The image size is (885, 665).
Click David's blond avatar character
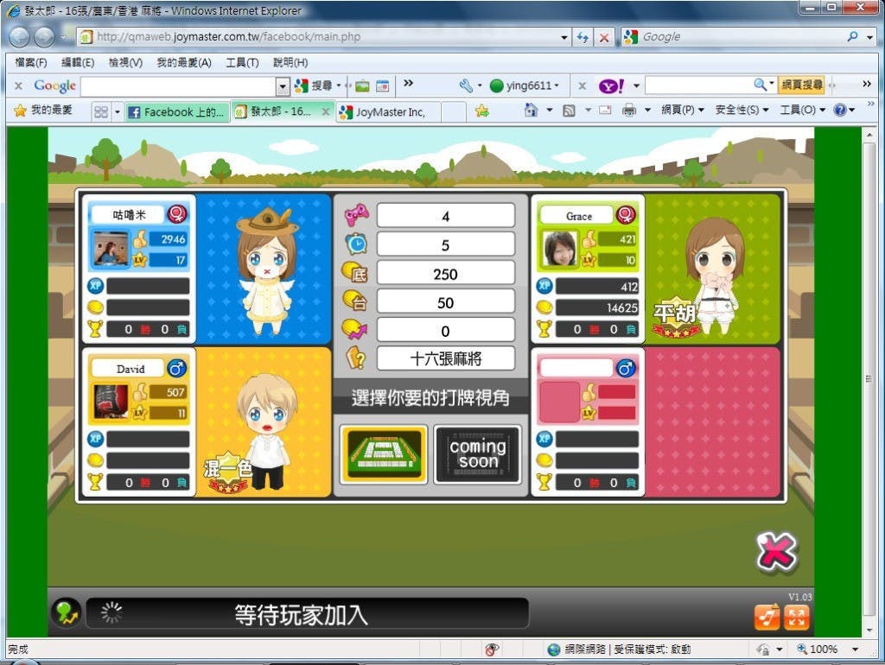coord(268,432)
